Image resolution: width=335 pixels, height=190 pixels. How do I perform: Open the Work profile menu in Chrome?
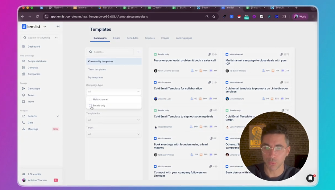pyautogui.click(x=300, y=16)
